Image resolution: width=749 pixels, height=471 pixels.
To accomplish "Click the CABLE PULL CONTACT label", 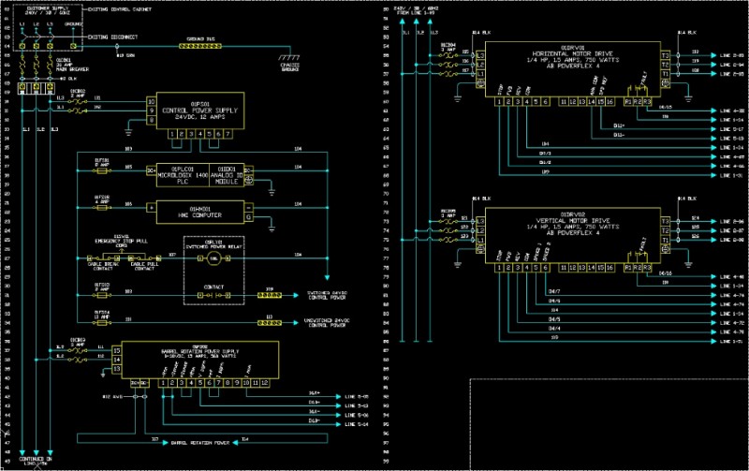I will pyautogui.click(x=144, y=266).
